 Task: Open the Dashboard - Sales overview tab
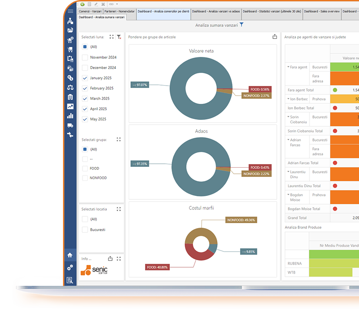click(x=321, y=11)
